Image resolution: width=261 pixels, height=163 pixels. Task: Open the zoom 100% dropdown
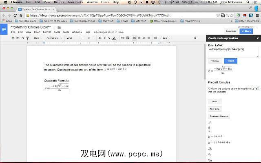(x=38, y=38)
